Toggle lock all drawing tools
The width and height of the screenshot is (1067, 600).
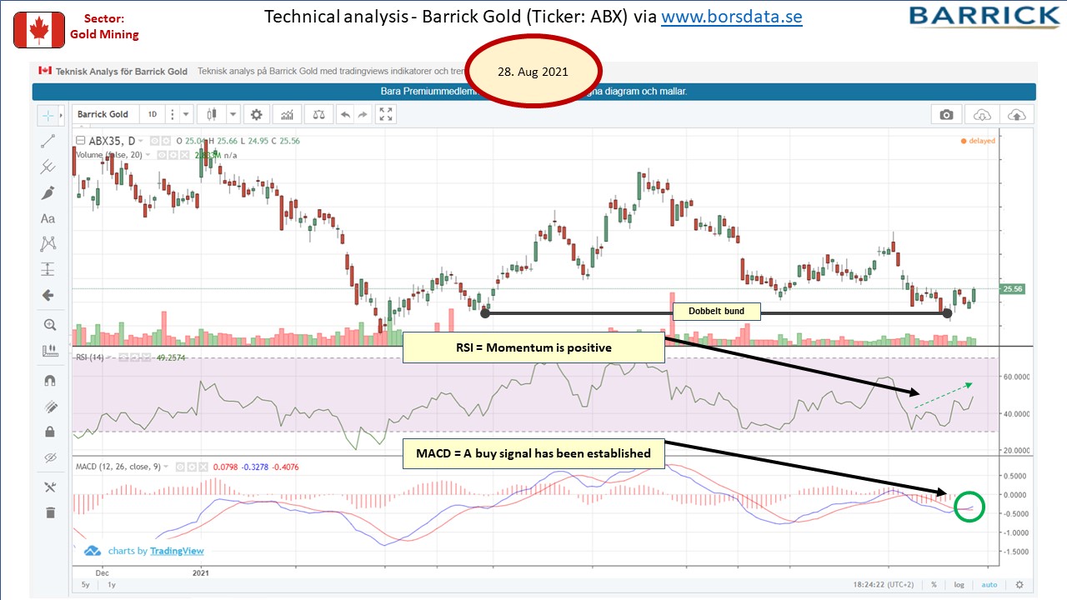pyautogui.click(x=48, y=432)
